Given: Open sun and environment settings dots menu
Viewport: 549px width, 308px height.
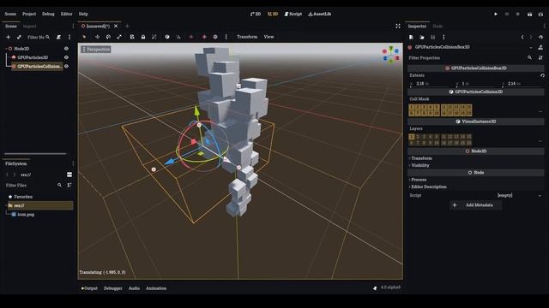Looking at the screenshot, I should [x=226, y=37].
